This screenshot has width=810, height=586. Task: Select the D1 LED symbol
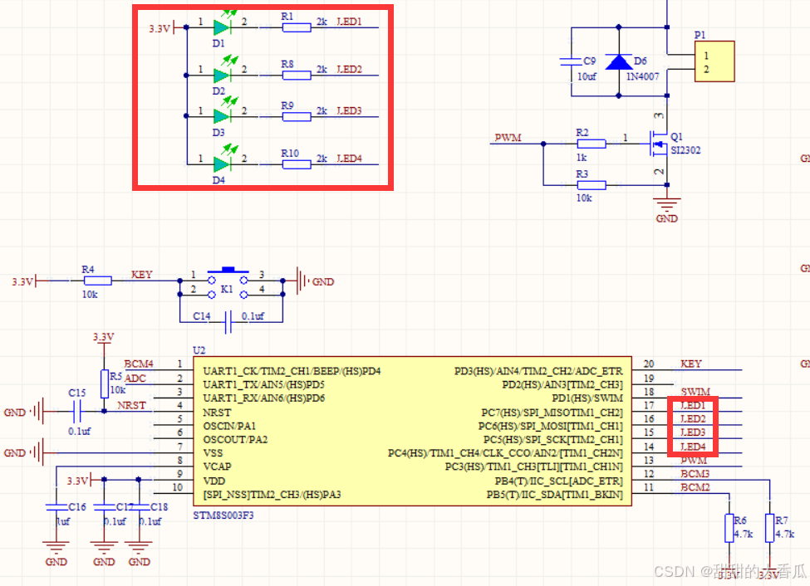coord(222,27)
